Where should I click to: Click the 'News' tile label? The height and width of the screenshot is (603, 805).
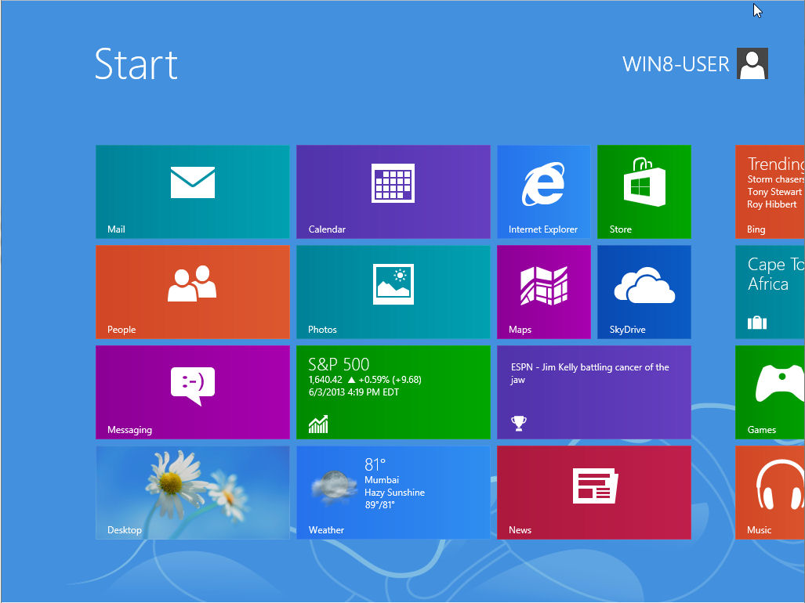[520, 530]
